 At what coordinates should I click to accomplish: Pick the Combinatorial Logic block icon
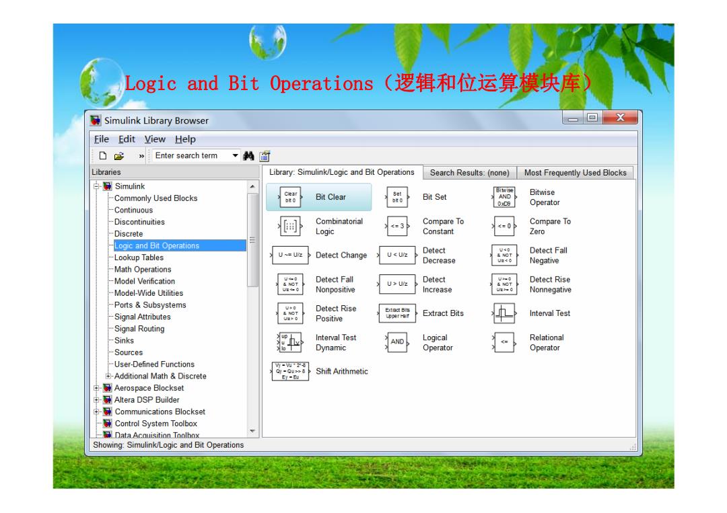(290, 227)
